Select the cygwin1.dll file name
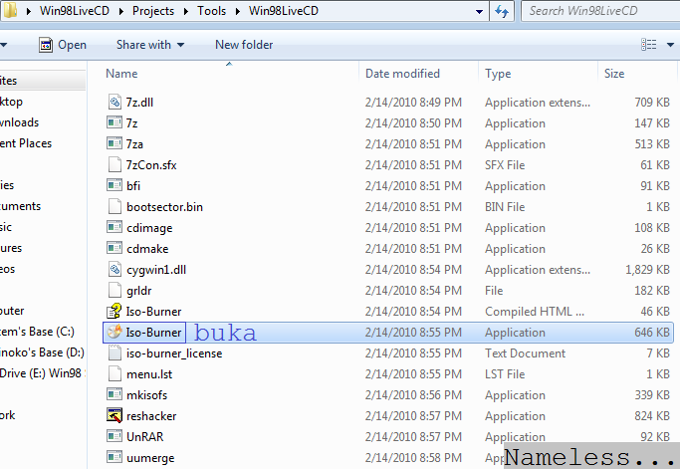Image resolution: width=680 pixels, height=469 pixels. 156,270
